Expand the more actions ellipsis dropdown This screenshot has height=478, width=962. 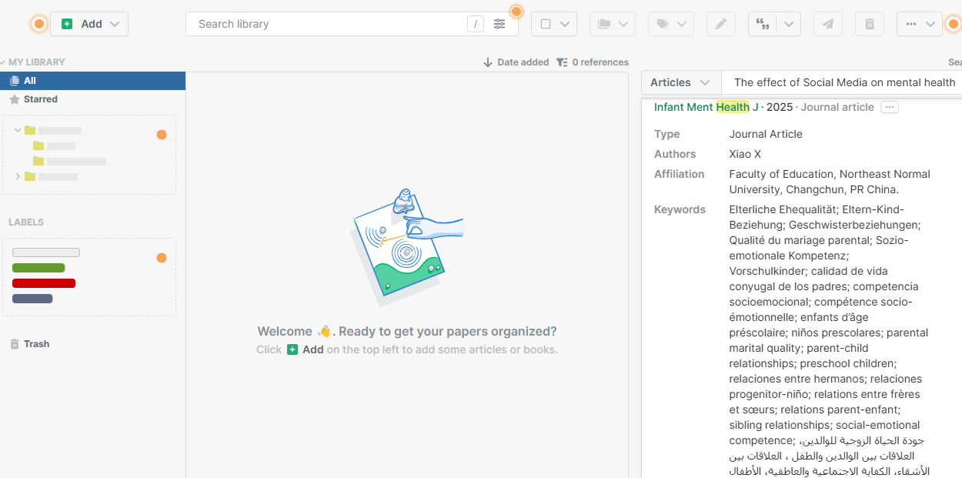click(918, 24)
